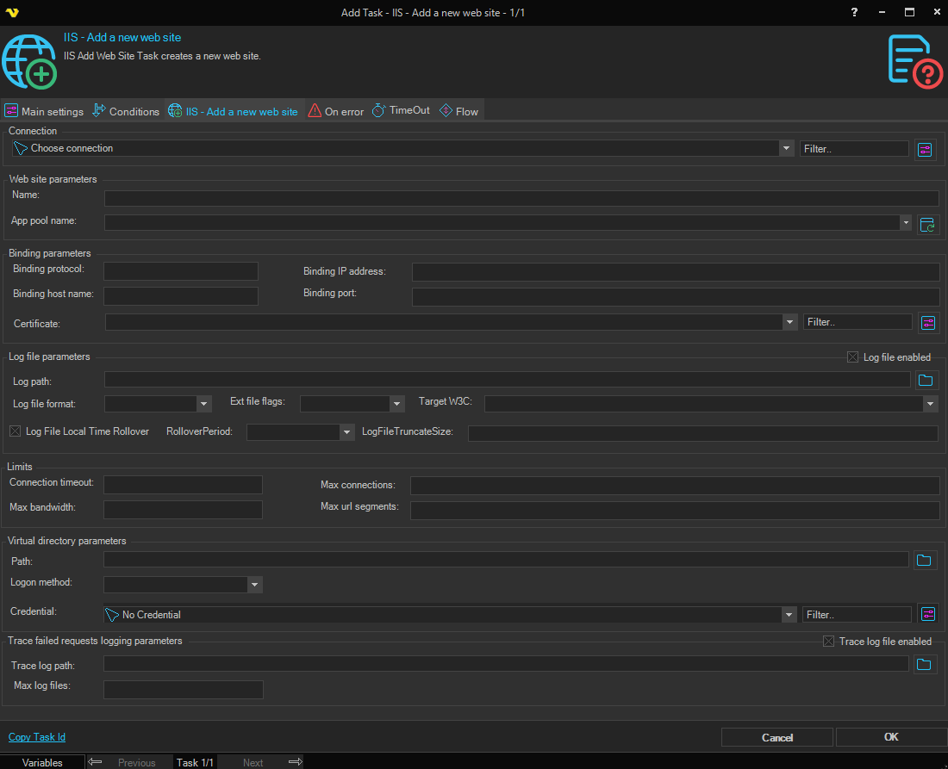Open the task help document icon
The width and height of the screenshot is (948, 769).
[914, 61]
